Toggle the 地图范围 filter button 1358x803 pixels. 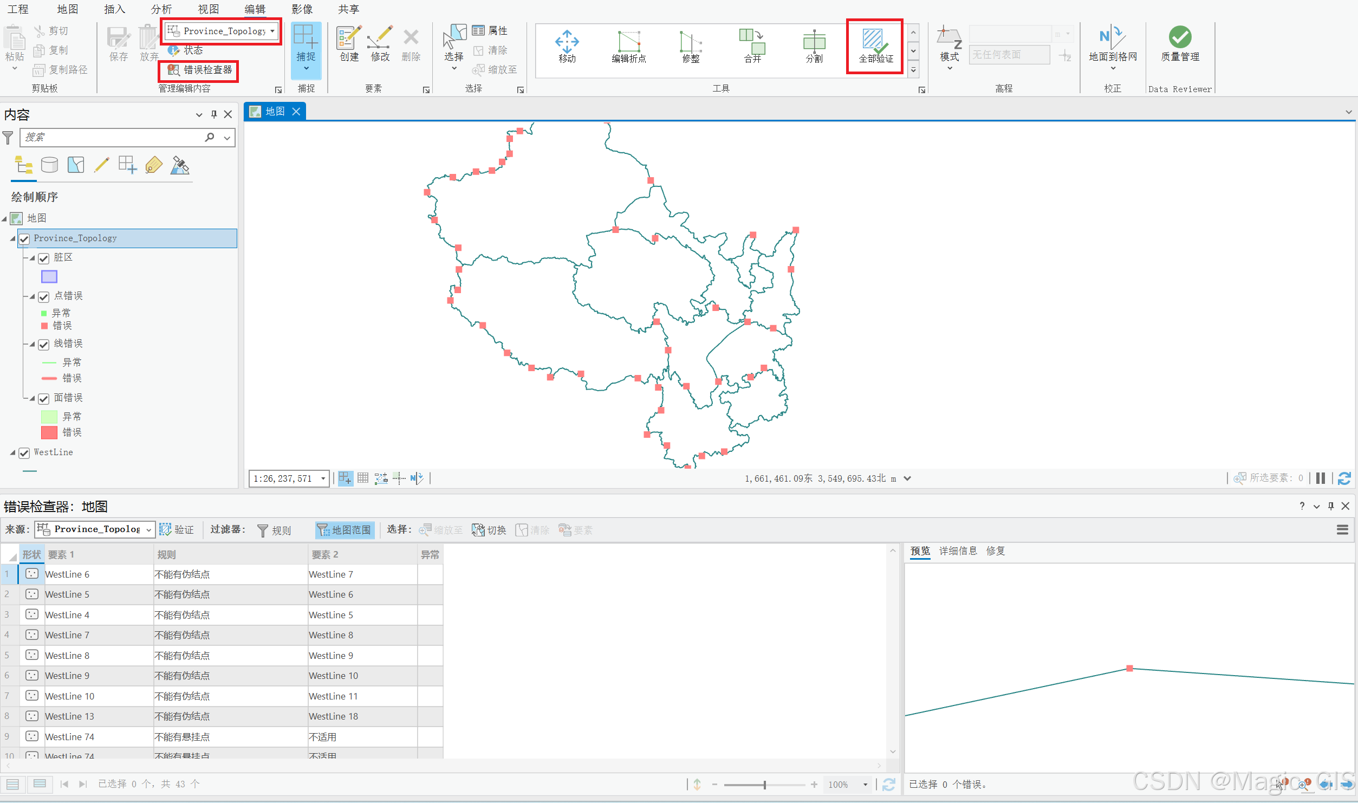pos(345,530)
